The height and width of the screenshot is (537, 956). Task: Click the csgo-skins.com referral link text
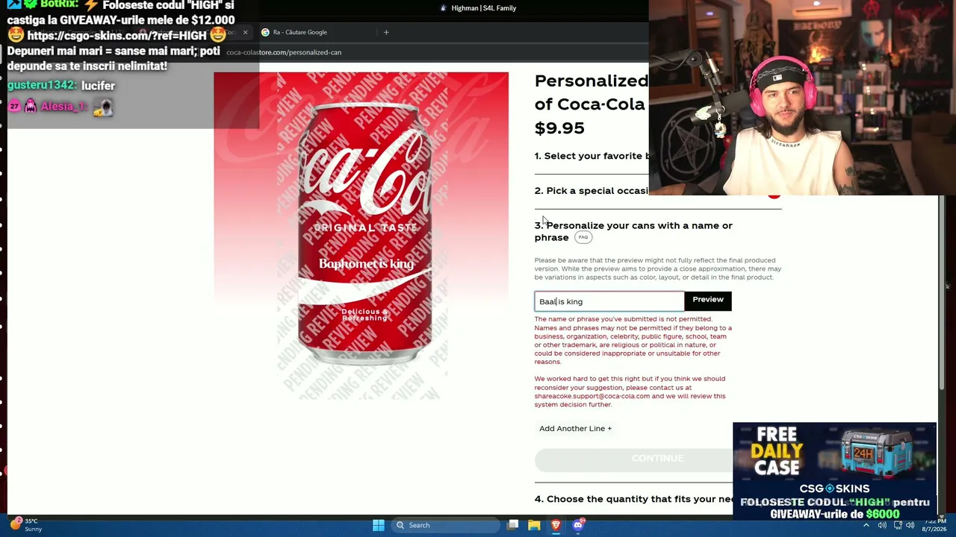pyautogui.click(x=117, y=36)
